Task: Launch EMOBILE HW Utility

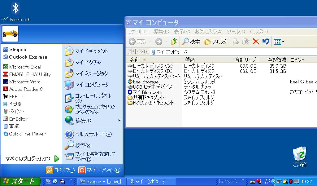Action: (27, 74)
